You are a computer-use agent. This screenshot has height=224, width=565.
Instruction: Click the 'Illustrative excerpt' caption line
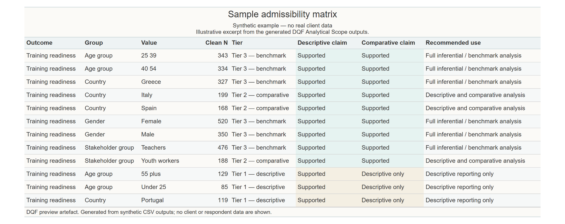[x=282, y=32]
